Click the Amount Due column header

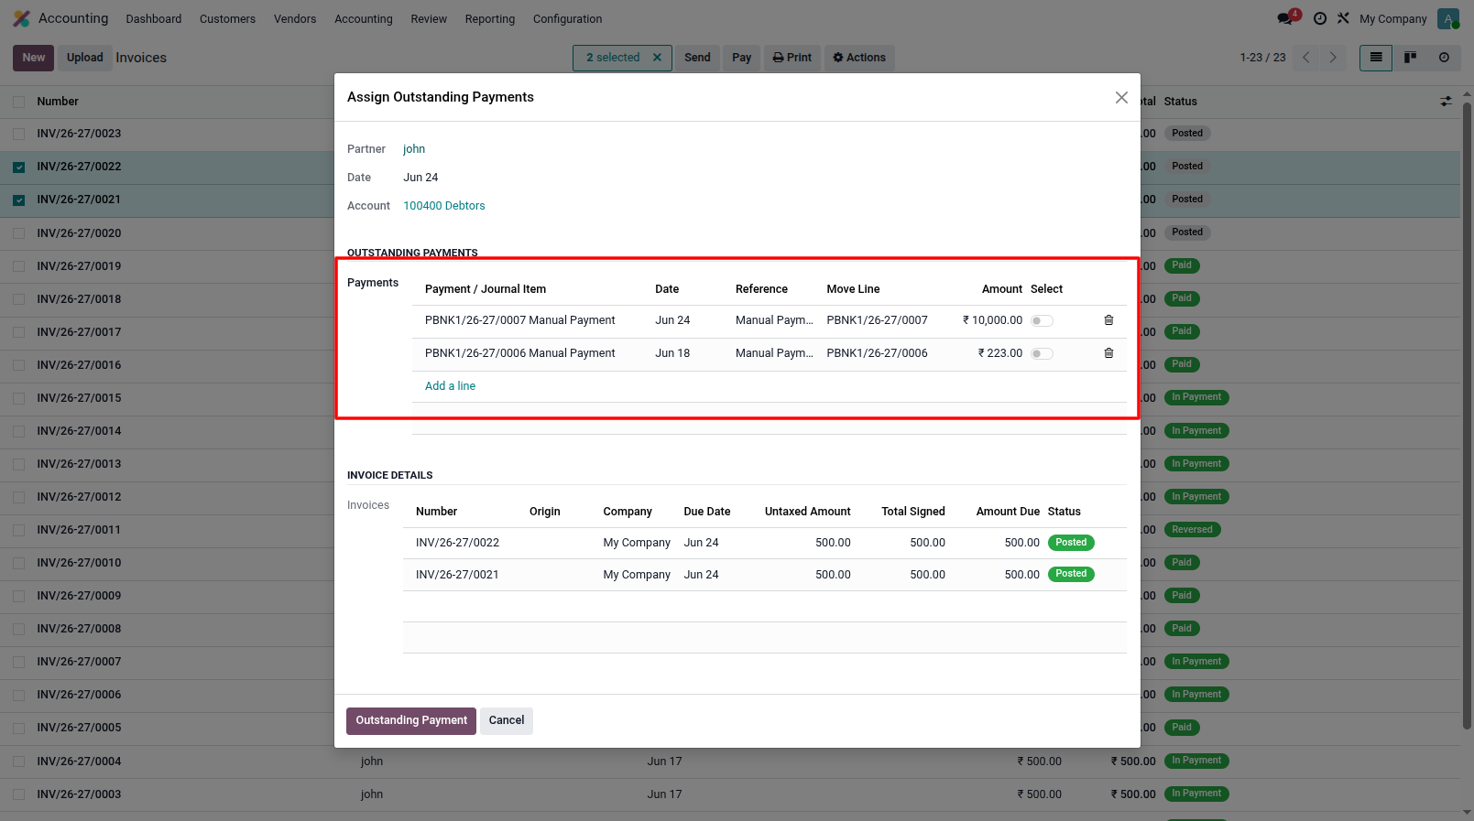point(1008,512)
